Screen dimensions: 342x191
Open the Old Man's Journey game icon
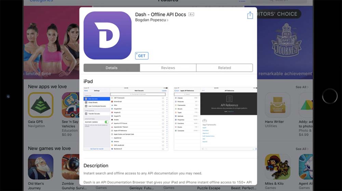click(x=41, y=167)
